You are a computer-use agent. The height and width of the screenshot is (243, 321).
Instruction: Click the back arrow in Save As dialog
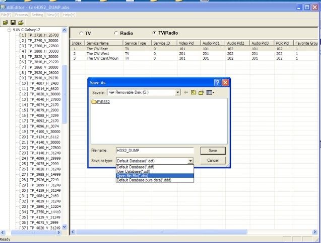click(185, 92)
